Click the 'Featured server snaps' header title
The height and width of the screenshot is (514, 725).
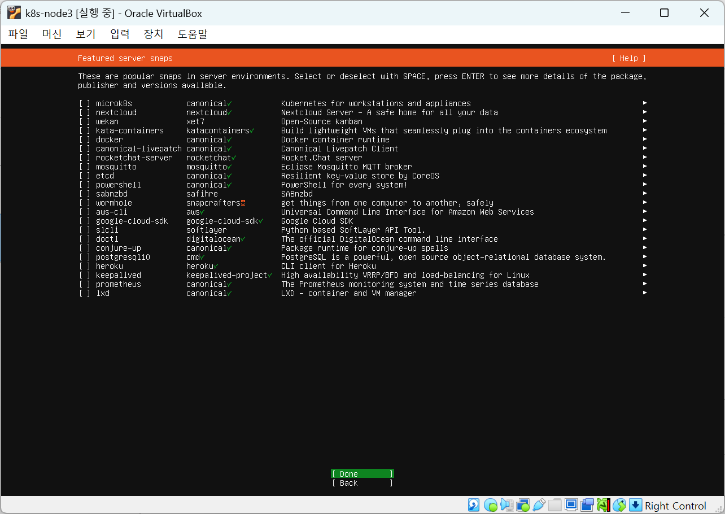pos(125,58)
